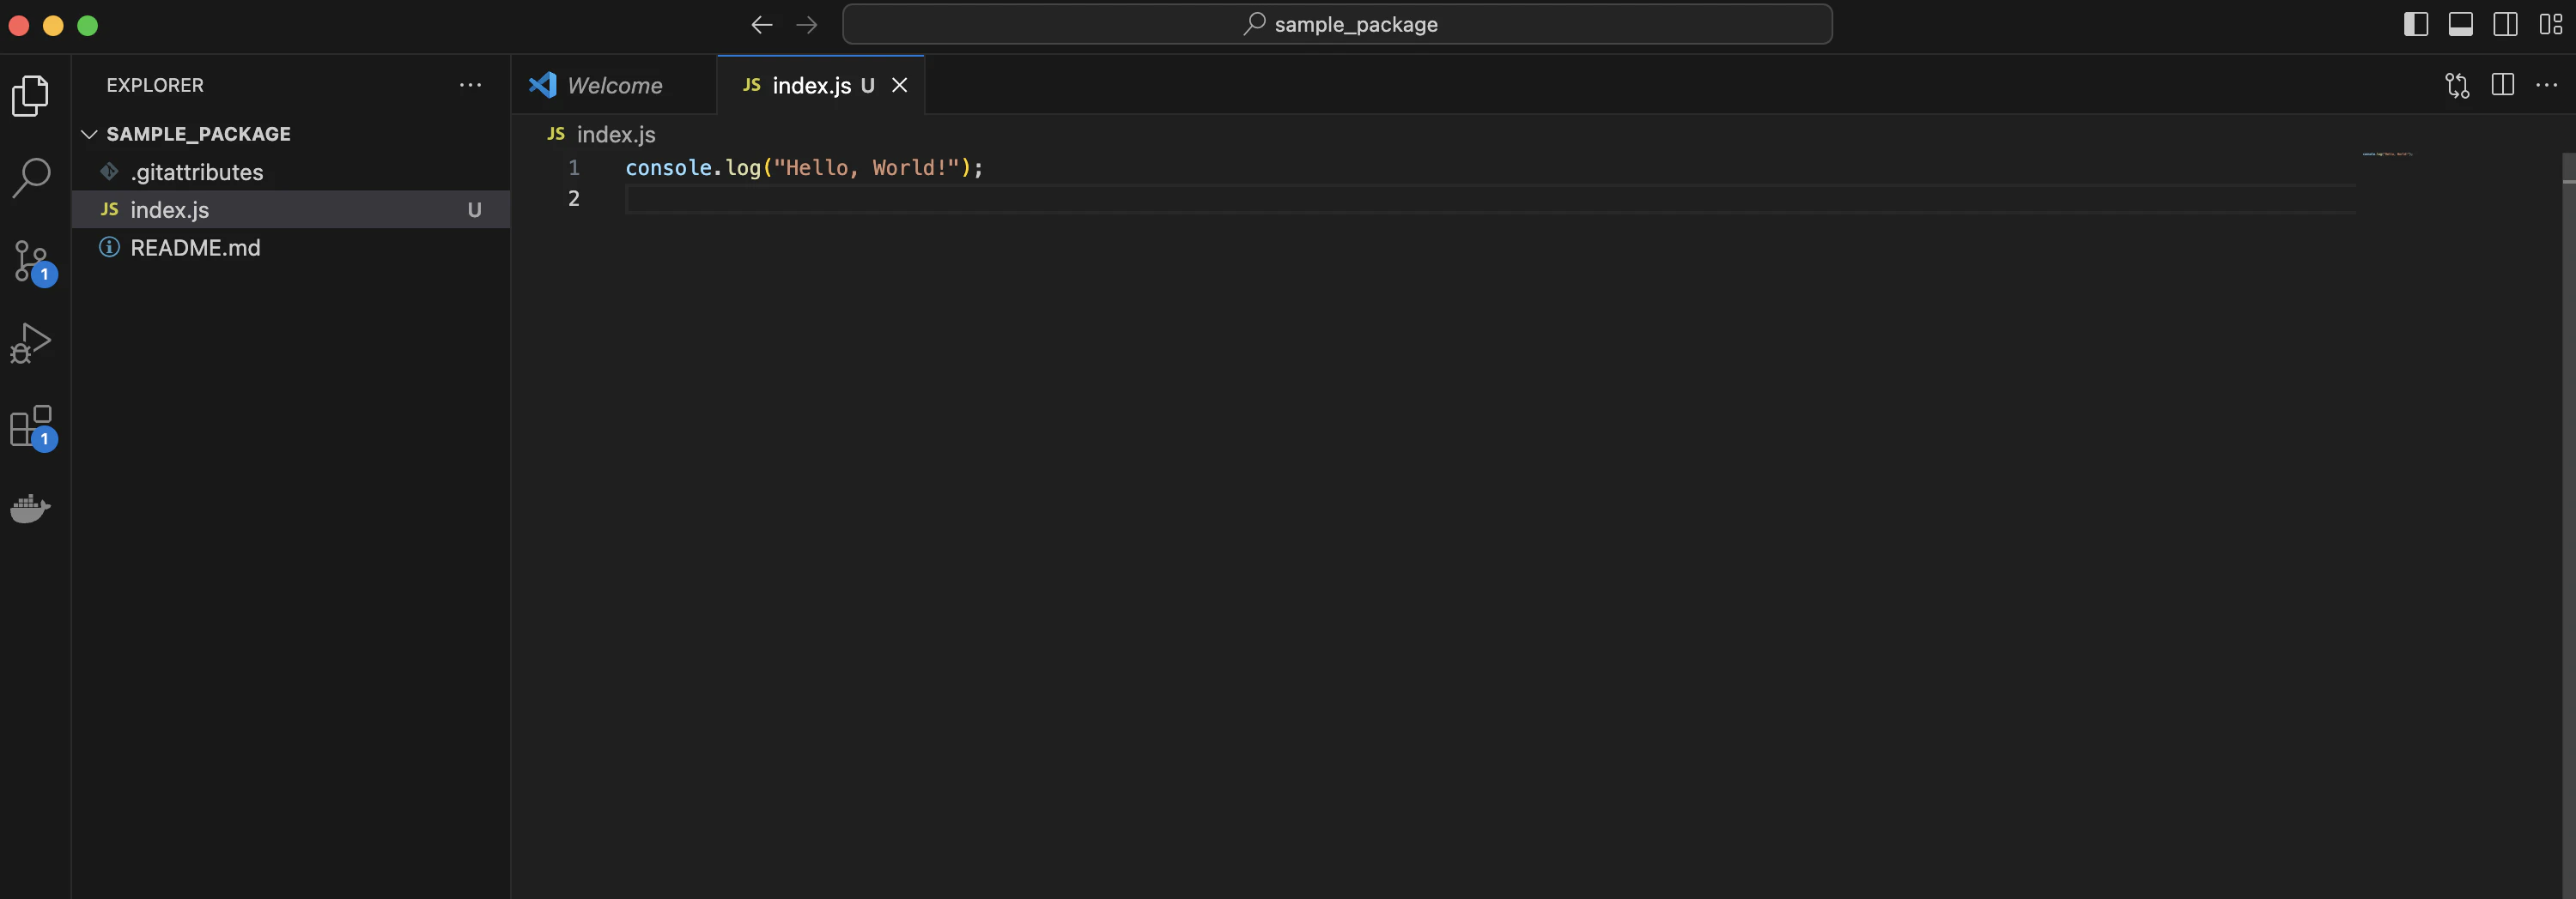
Task: Click line number 1 in the gutter
Action: point(574,168)
